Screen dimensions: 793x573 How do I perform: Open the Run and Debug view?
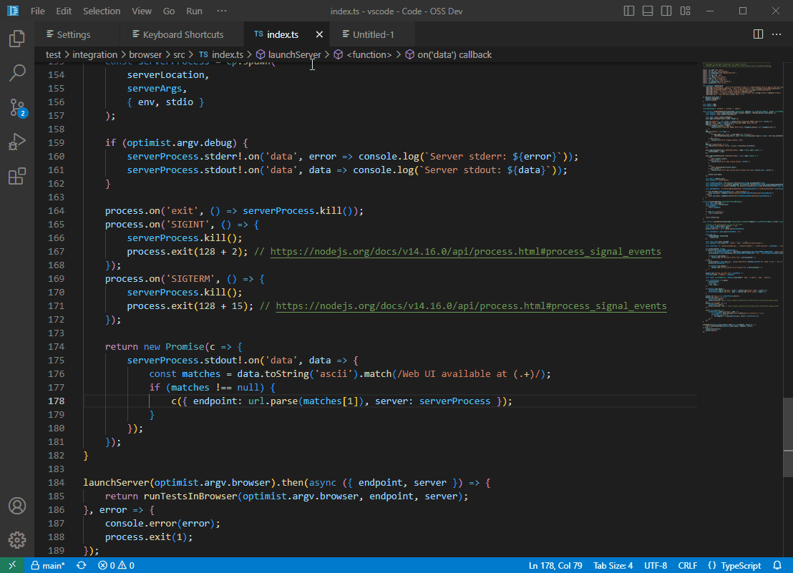[17, 142]
